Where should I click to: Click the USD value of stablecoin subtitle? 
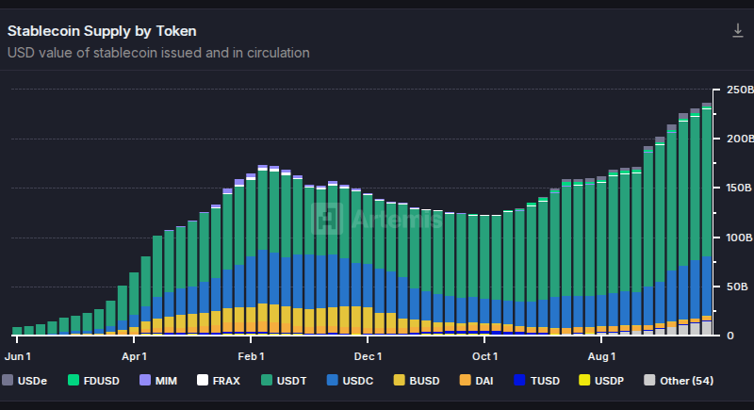(158, 53)
